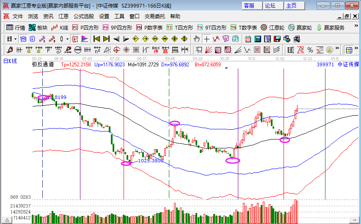Open P四方形 tool
Screen dimensions: 361x224
85,27
